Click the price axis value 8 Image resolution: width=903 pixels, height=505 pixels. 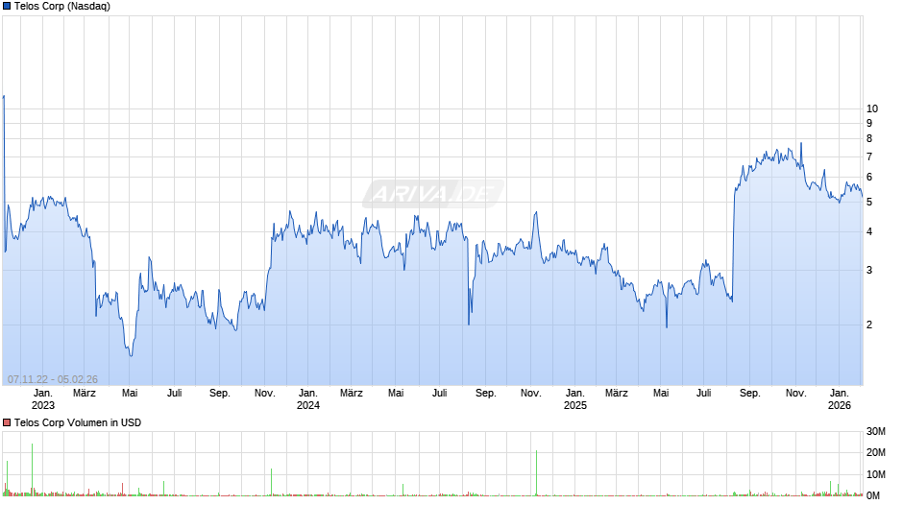click(x=869, y=139)
